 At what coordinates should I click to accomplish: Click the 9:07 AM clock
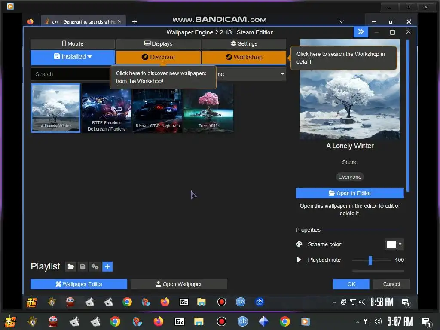(400, 321)
